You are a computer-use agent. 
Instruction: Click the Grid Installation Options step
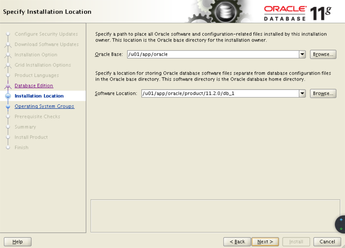tap(43, 65)
